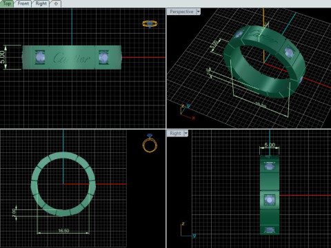Switch to the Front viewport tab
331x248 pixels.
pyautogui.click(x=23, y=3)
